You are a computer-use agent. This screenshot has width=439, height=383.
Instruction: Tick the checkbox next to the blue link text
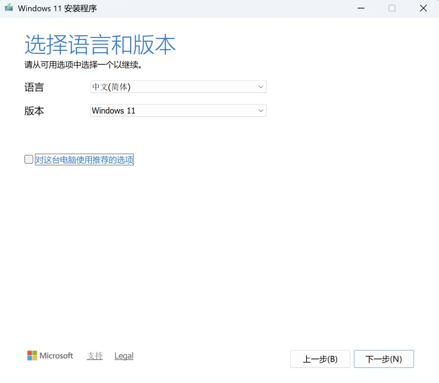pos(28,159)
